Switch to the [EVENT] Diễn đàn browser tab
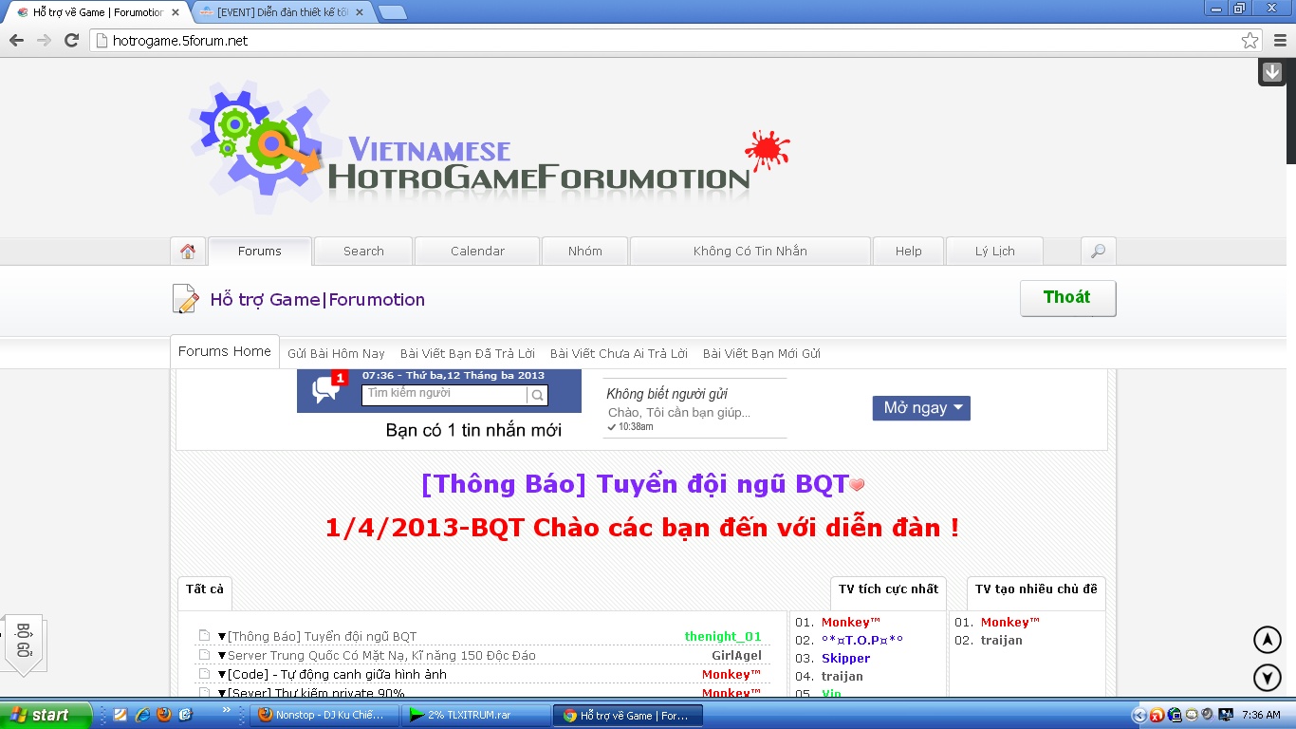Viewport: 1296px width, 729px height. coord(283,12)
